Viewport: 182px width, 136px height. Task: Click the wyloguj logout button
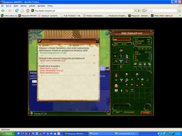click(x=146, y=112)
